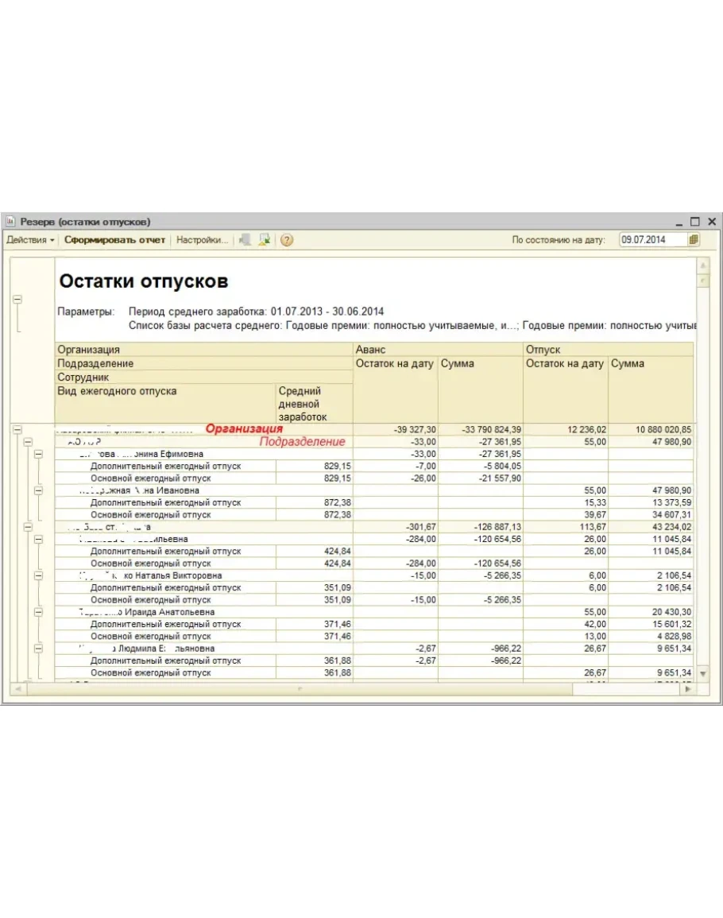Click the save settings icon beside help
Viewport: 723px width, 918px height.
click(265, 240)
